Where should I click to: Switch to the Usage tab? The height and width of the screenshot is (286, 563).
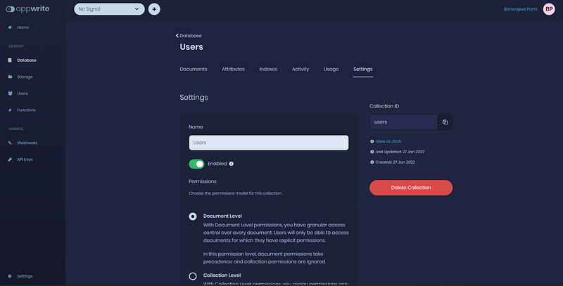pos(331,69)
